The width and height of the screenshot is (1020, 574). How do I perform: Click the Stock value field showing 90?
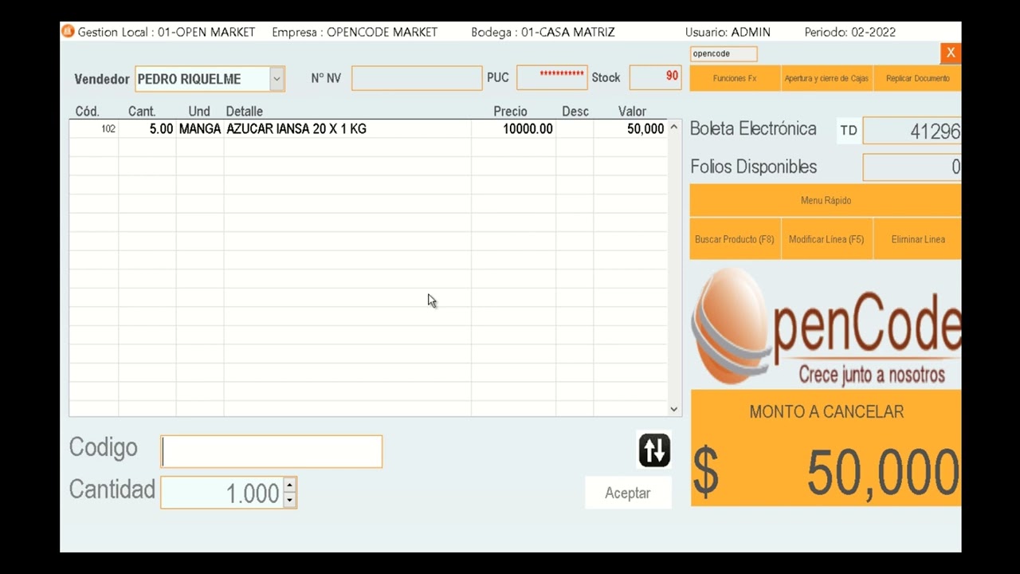coord(655,77)
